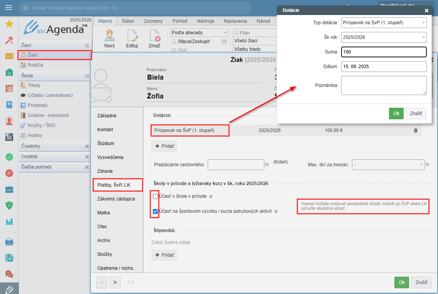Open the Zákonný zástupca section tab

coord(116,199)
